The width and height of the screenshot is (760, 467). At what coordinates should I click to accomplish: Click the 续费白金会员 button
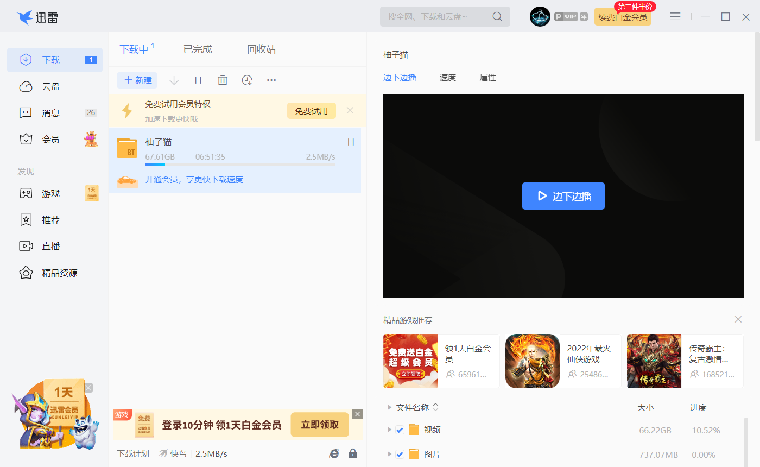tap(623, 17)
